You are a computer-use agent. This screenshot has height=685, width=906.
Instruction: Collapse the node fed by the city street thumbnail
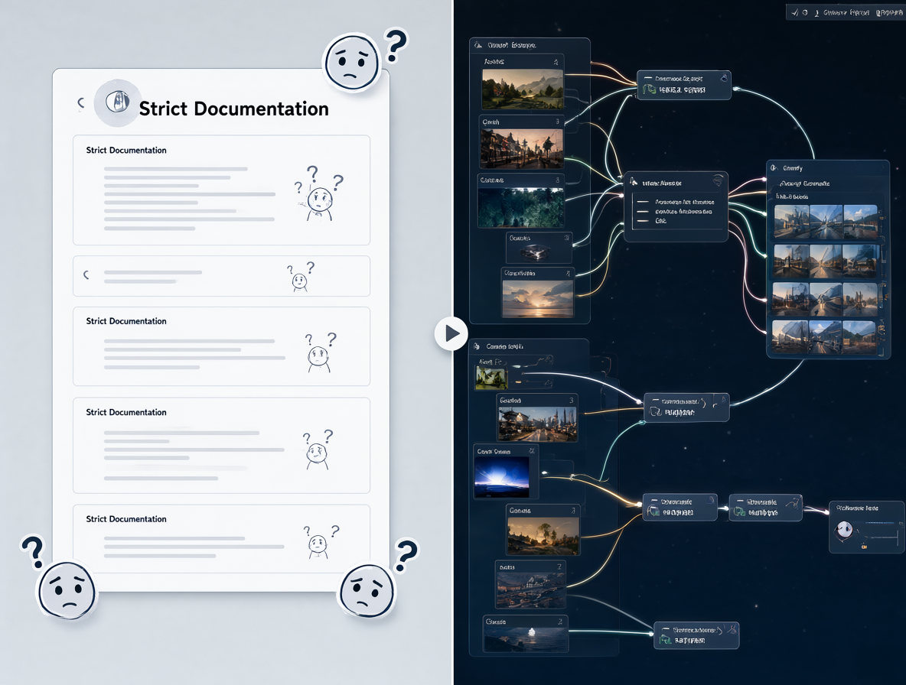click(x=655, y=401)
